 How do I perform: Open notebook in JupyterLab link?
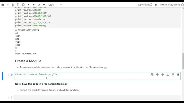145,5
